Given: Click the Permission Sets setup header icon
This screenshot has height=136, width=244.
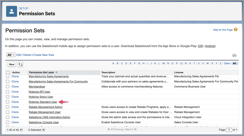Looking at the screenshot, I should [x=11, y=11].
